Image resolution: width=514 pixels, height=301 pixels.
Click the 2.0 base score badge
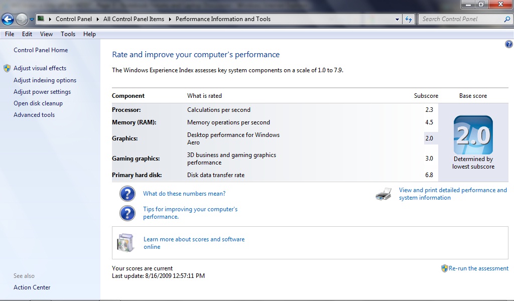pyautogui.click(x=473, y=135)
